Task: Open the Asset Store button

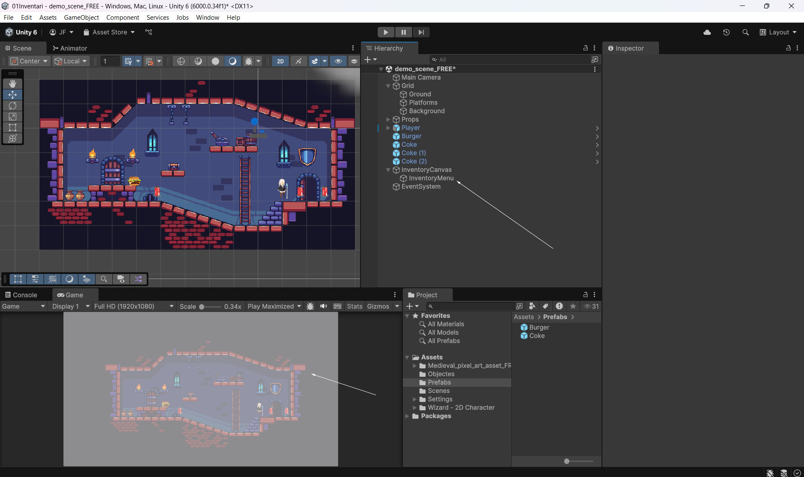Action: 109,32
